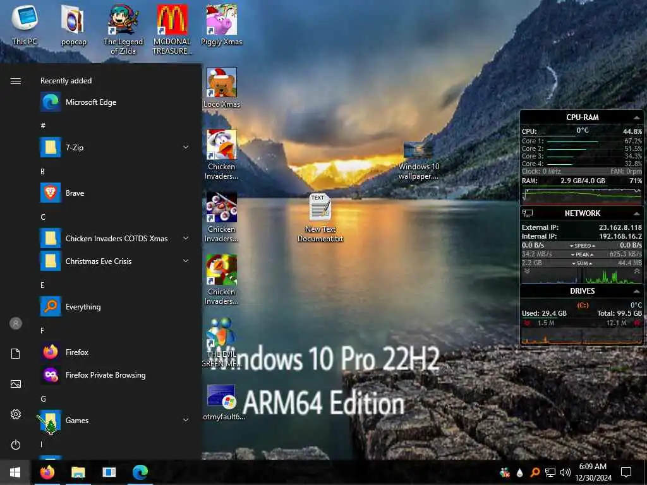Select The Evil Green Me desktop icon

(222, 342)
